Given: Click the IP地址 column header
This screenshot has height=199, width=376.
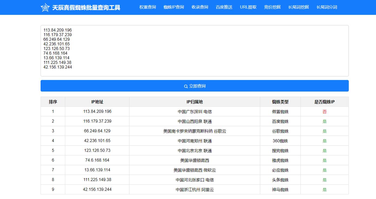Looking at the screenshot, I should [x=97, y=102].
